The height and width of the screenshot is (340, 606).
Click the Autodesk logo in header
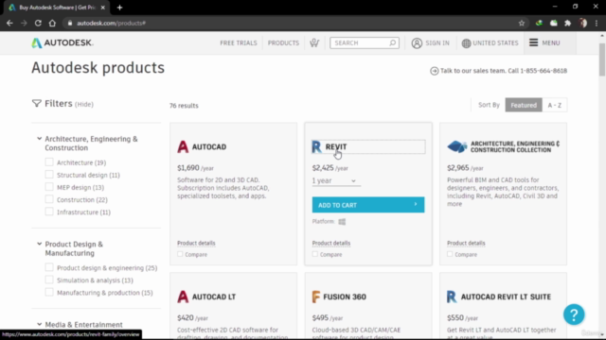point(62,42)
